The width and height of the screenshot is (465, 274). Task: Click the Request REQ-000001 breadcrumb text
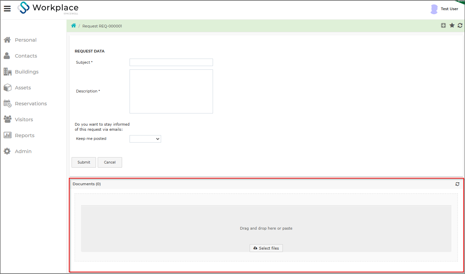(102, 26)
